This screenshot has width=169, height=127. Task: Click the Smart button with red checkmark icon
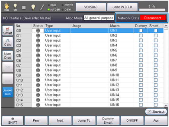tap(8, 31)
